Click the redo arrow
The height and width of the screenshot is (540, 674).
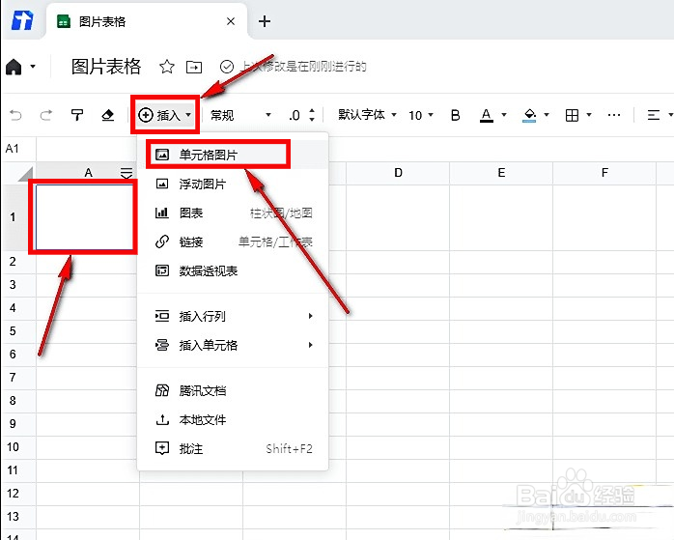tap(46, 115)
